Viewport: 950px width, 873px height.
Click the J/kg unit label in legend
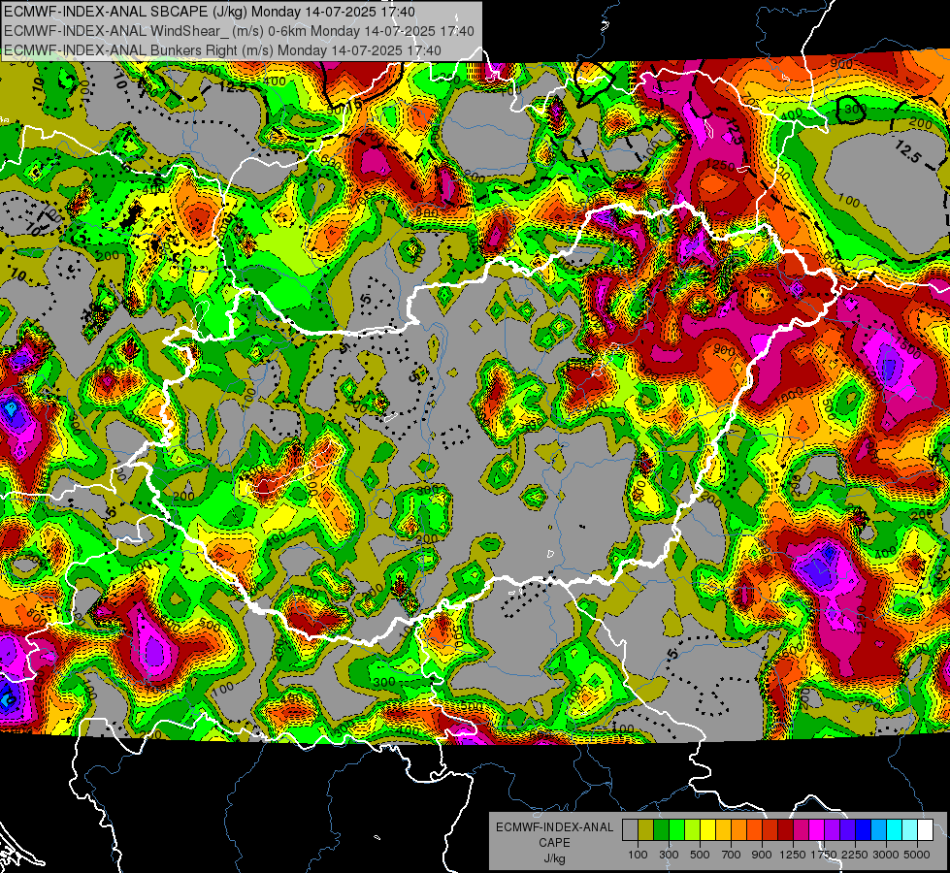pos(554,858)
